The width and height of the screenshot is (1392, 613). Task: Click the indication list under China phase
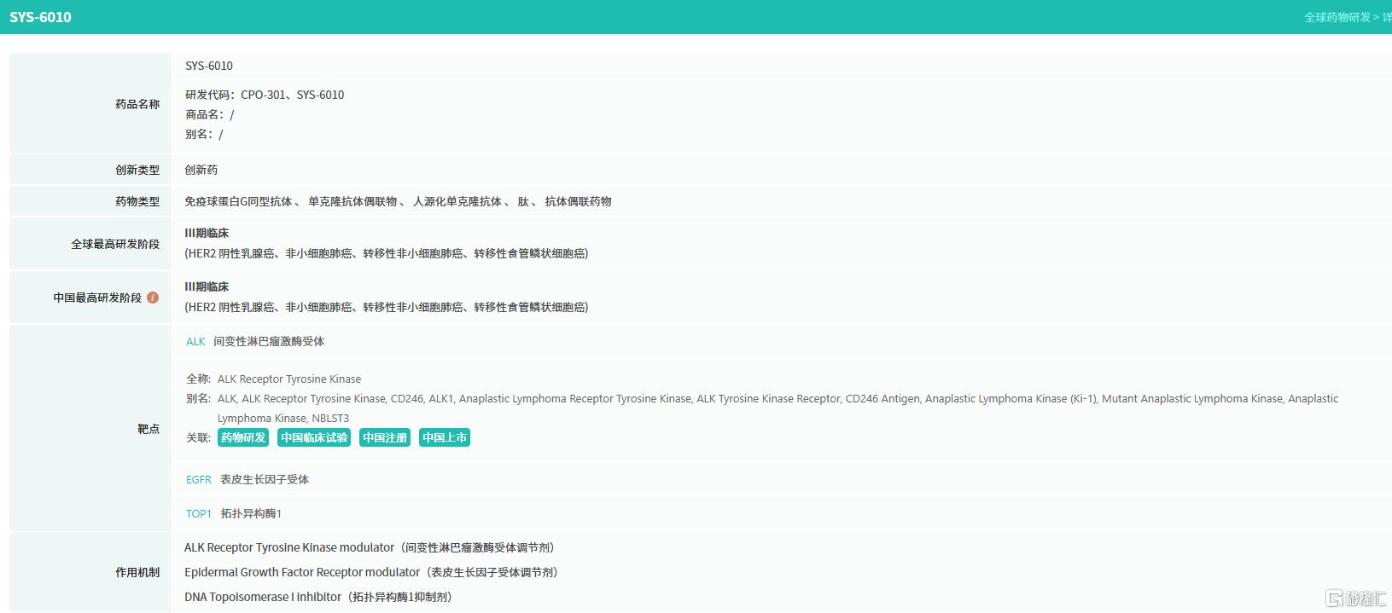pos(387,307)
